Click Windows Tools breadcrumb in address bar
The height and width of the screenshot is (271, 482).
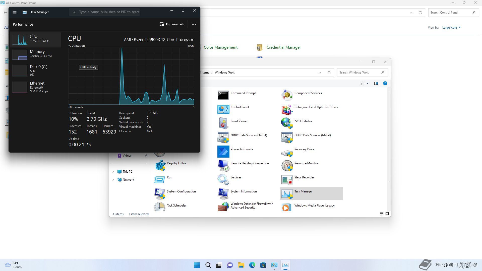point(225,73)
